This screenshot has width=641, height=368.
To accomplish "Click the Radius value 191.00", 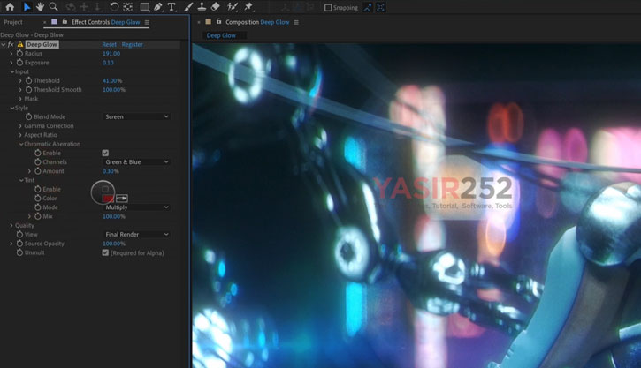I will coord(111,54).
